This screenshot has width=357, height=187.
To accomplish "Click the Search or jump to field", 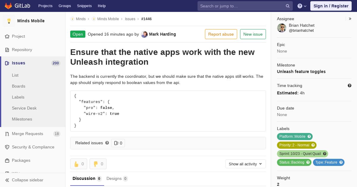I will tap(245, 6).
